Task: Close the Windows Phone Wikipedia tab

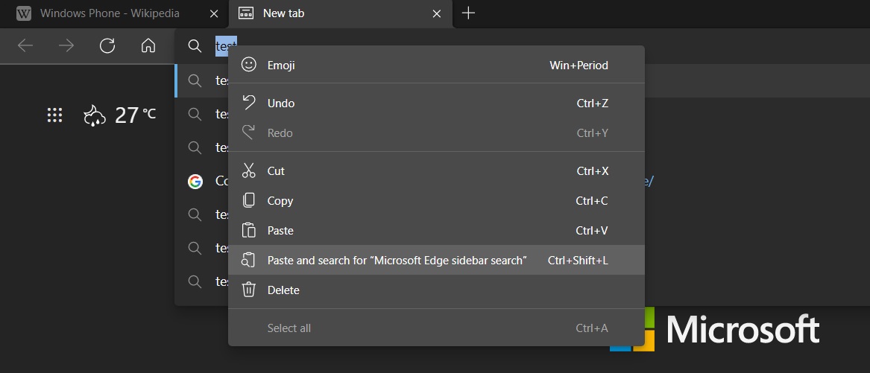Action: (x=215, y=13)
